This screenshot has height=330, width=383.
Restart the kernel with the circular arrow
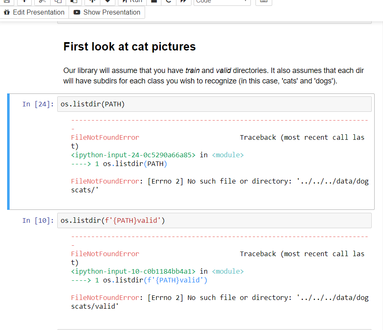point(168,1)
